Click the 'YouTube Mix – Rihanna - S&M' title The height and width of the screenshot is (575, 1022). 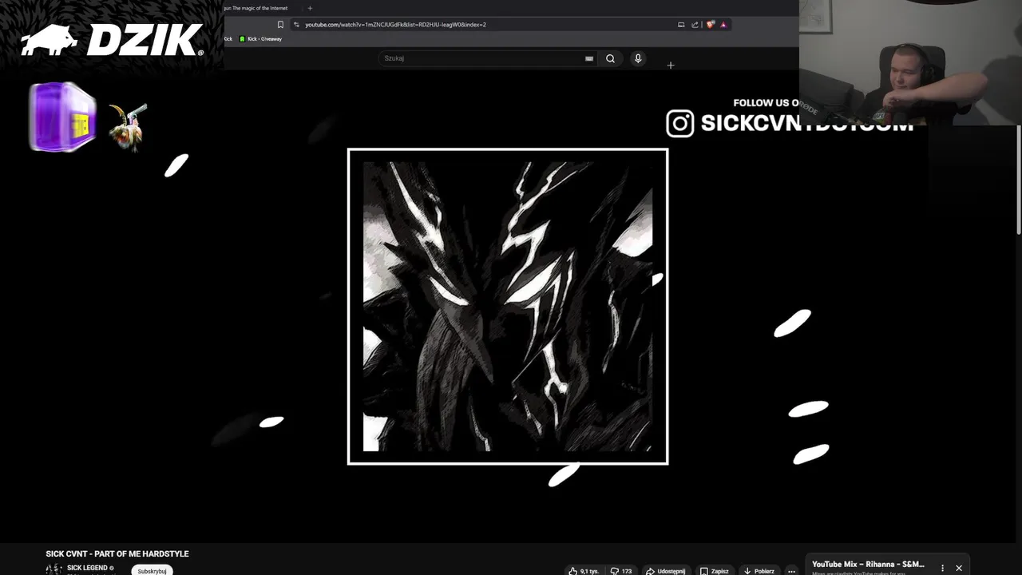click(868, 564)
